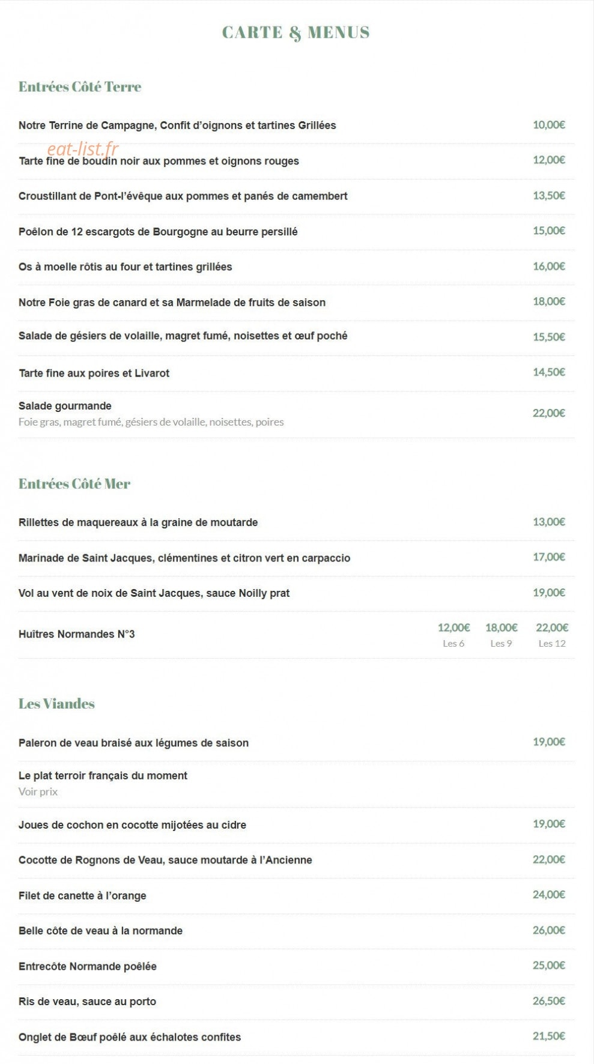This screenshot has width=594, height=1064.
Task: Select Notre Terrine de Campagne item
Action: [177, 125]
